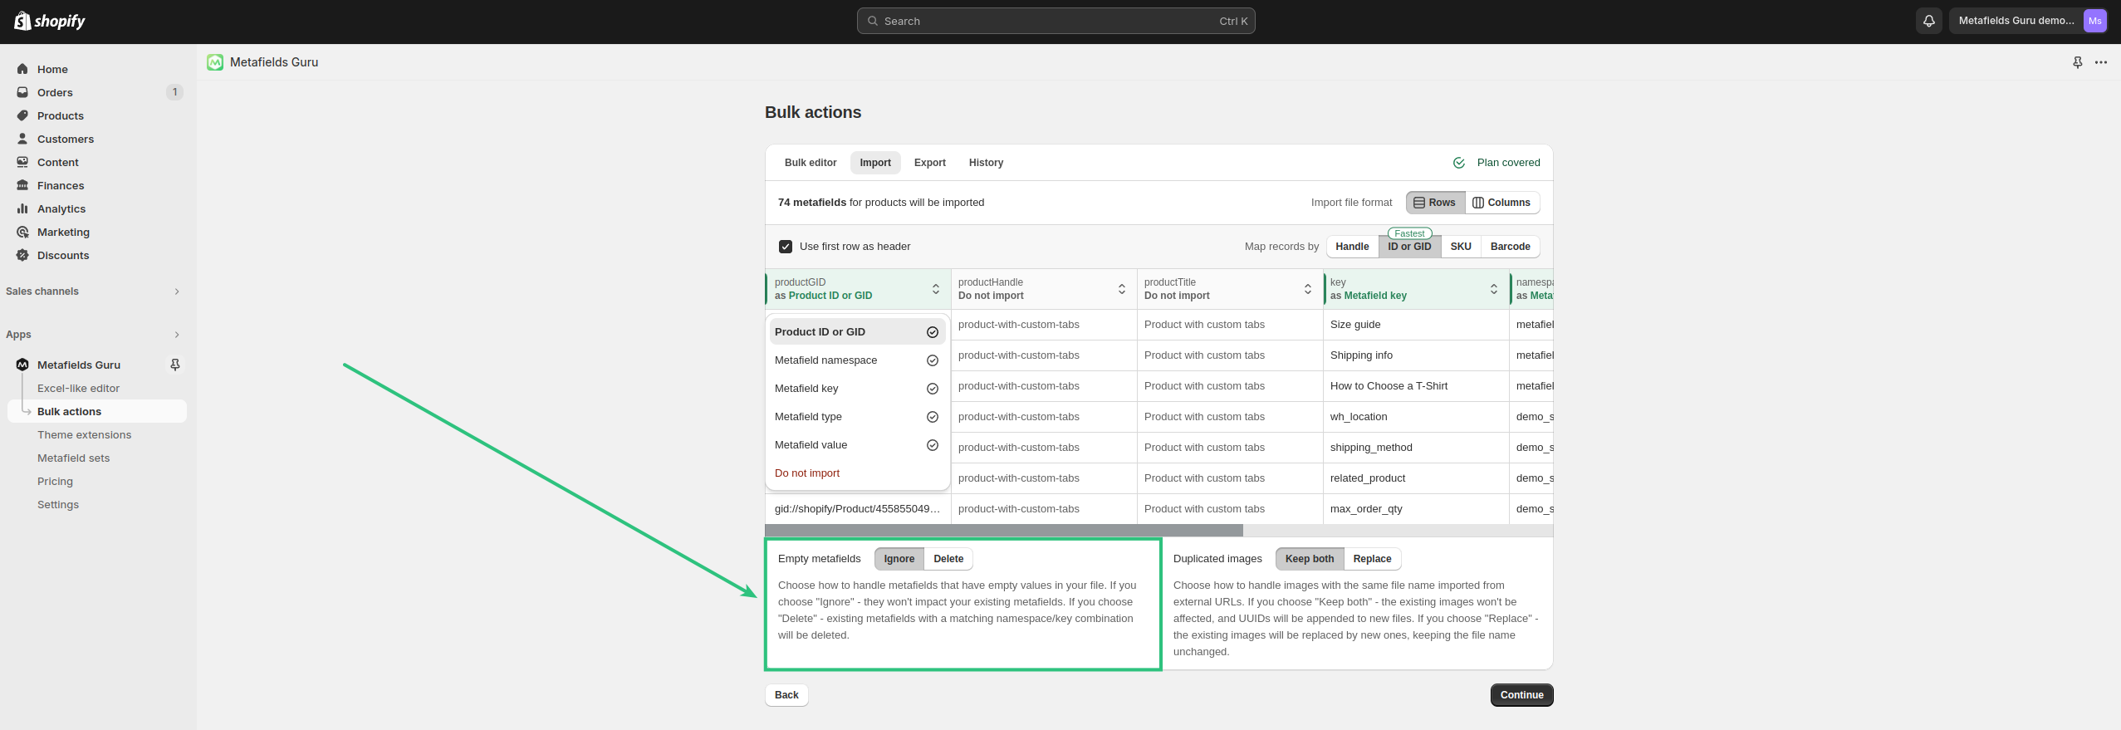This screenshot has width=2121, height=730.
Task: Click the Marketing target icon
Action: (22, 232)
